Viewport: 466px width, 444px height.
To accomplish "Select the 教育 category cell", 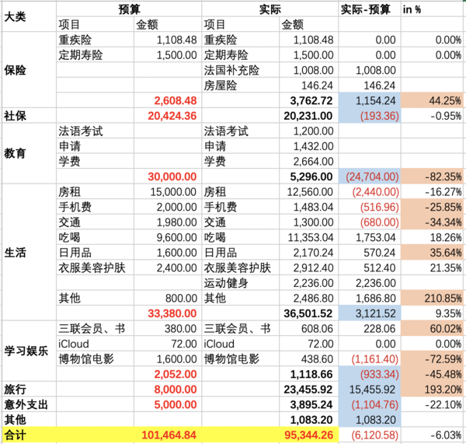I will point(30,153).
